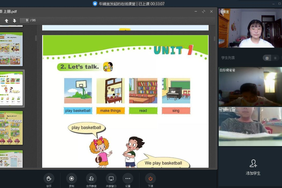Open the currently selected page 9 thumbnail
The width and height of the screenshot is (282, 188).
click(11, 89)
